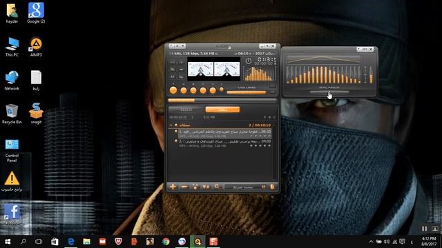This screenshot has width=442, height=248.
Task: Click the small orange open-file button
Action: coord(222,90)
